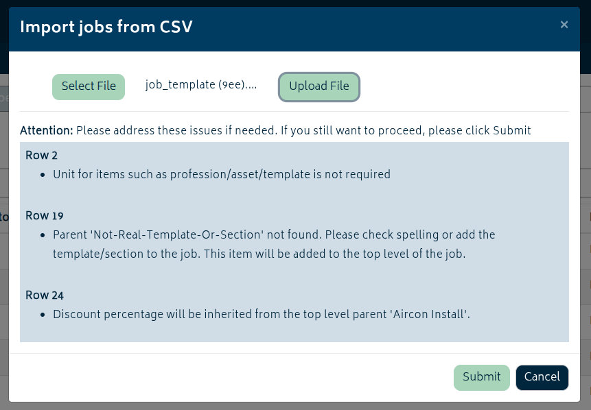This screenshot has height=410, width=591.
Task: Click the 'Import jobs from CSV' title
Action: point(106,27)
